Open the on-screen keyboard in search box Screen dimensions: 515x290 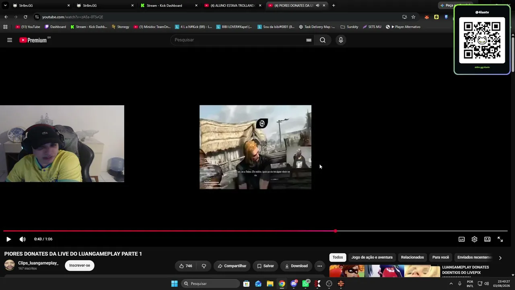point(309,40)
